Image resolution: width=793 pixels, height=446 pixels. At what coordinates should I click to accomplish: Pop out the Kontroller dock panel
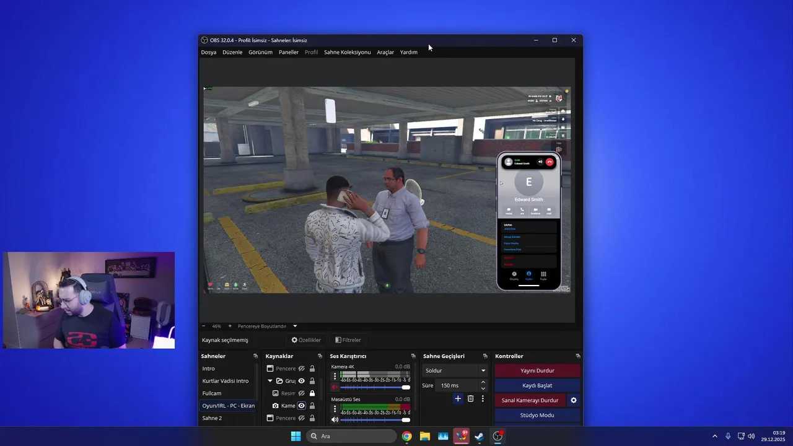click(x=578, y=356)
